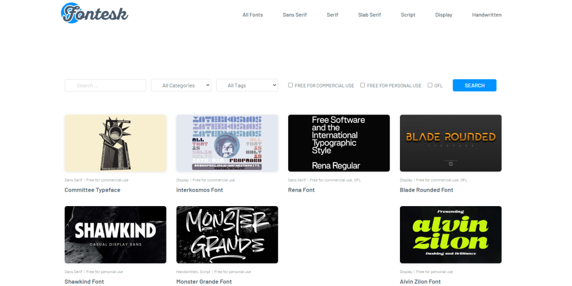Open the All Fonts menu item
Viewport: 572px width, 286px height.
(252, 15)
